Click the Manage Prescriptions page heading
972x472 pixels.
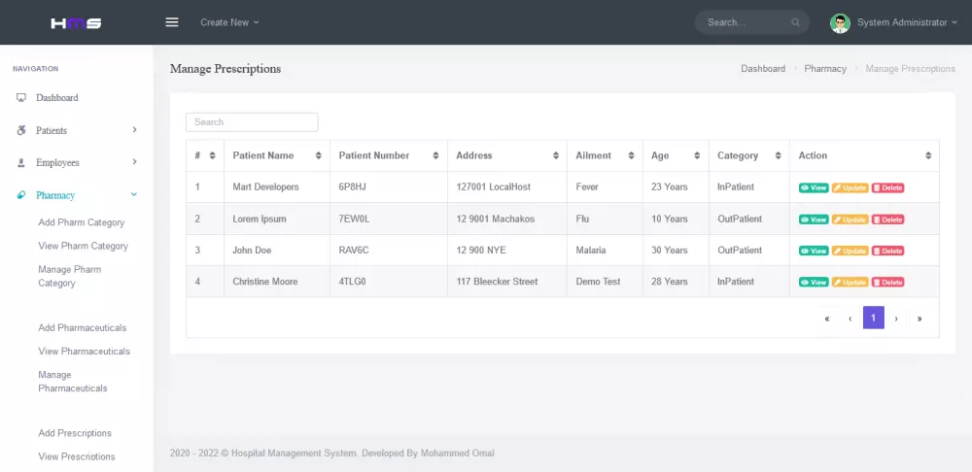click(226, 69)
